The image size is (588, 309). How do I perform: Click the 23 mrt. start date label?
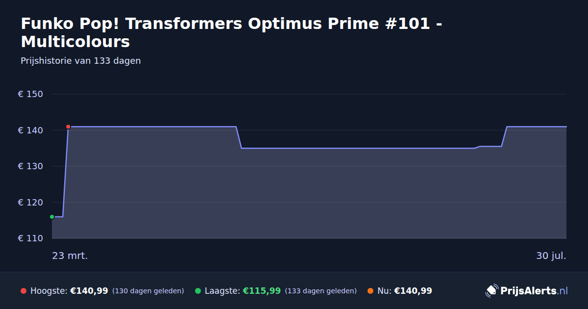[70, 256]
